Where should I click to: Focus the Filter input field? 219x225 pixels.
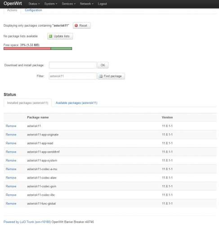tap(72, 76)
